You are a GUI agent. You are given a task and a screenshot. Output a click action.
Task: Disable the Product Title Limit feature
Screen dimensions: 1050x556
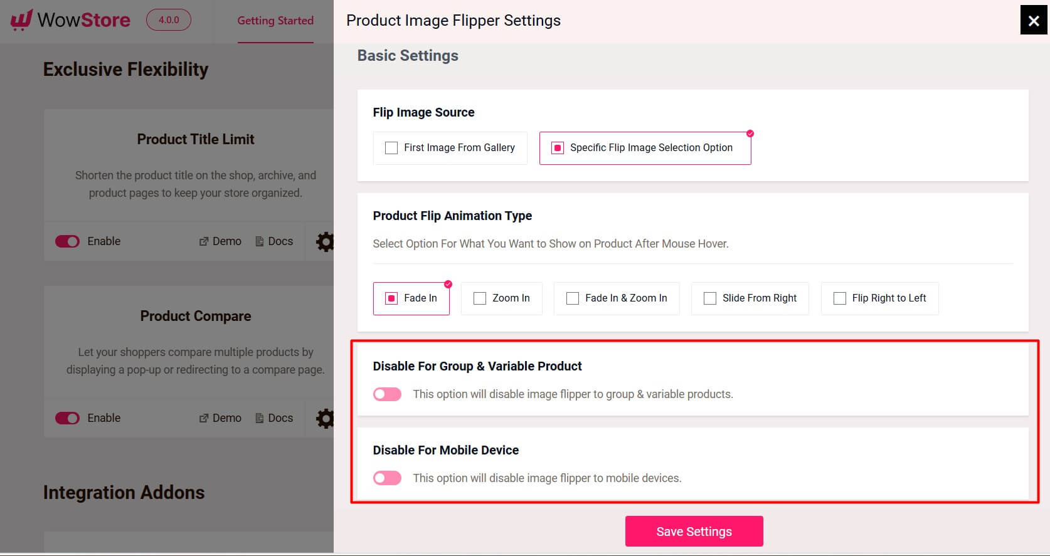coord(67,241)
